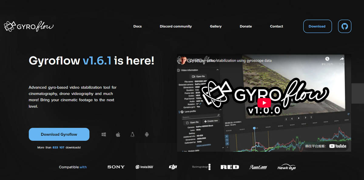Select the Android platform icon
The width and height of the screenshot is (364, 180).
[147, 134]
